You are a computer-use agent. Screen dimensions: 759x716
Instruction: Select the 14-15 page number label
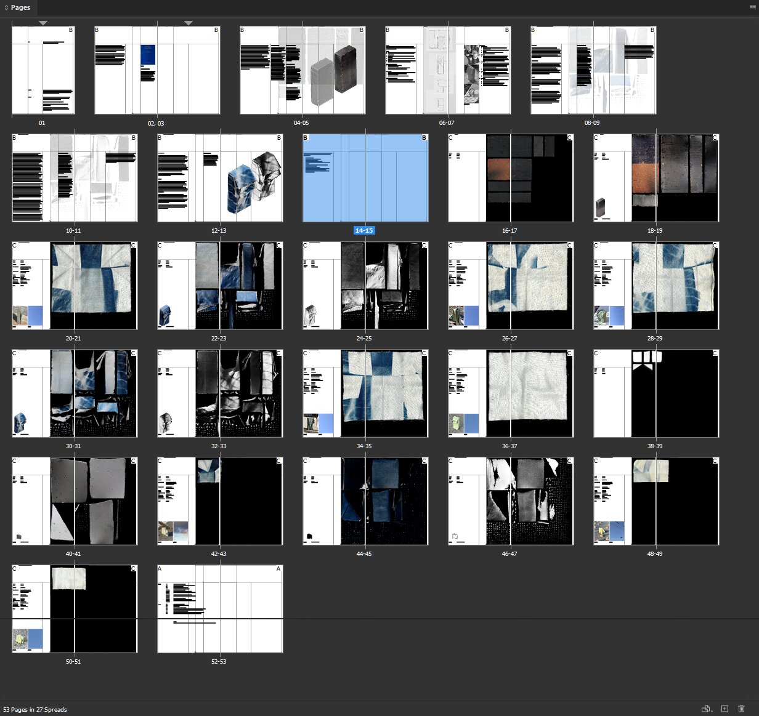pyautogui.click(x=364, y=230)
